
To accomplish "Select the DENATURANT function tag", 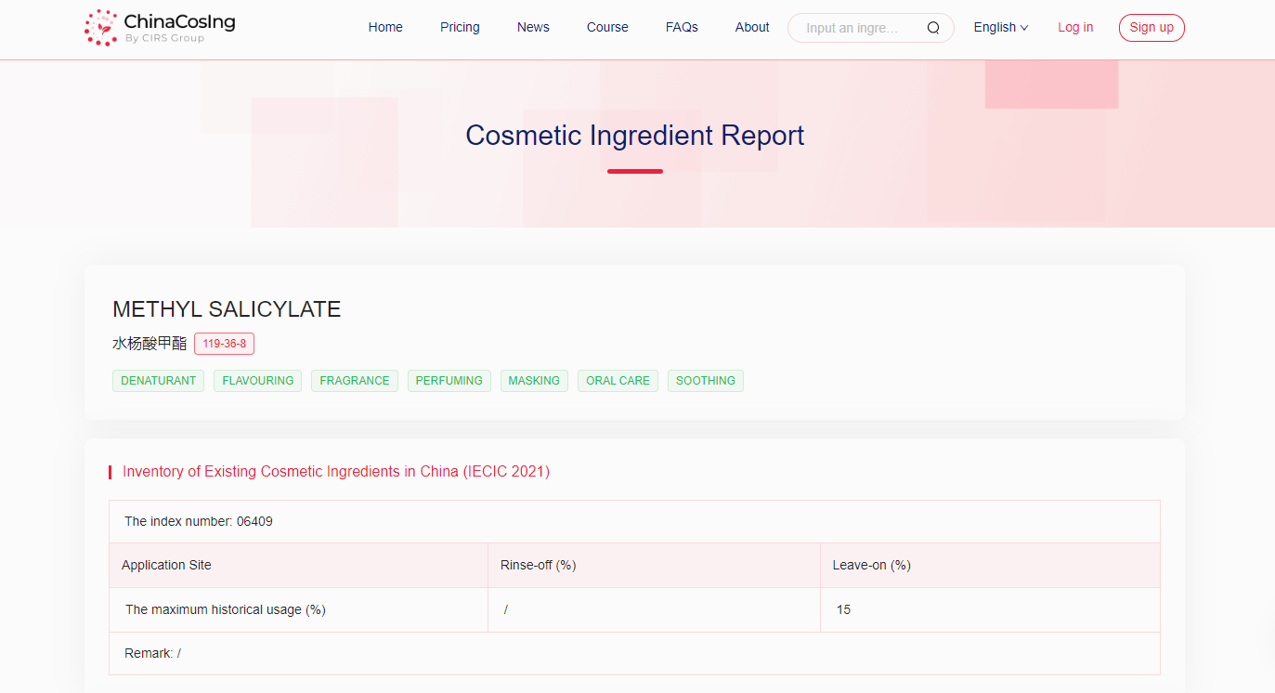I will pos(158,380).
